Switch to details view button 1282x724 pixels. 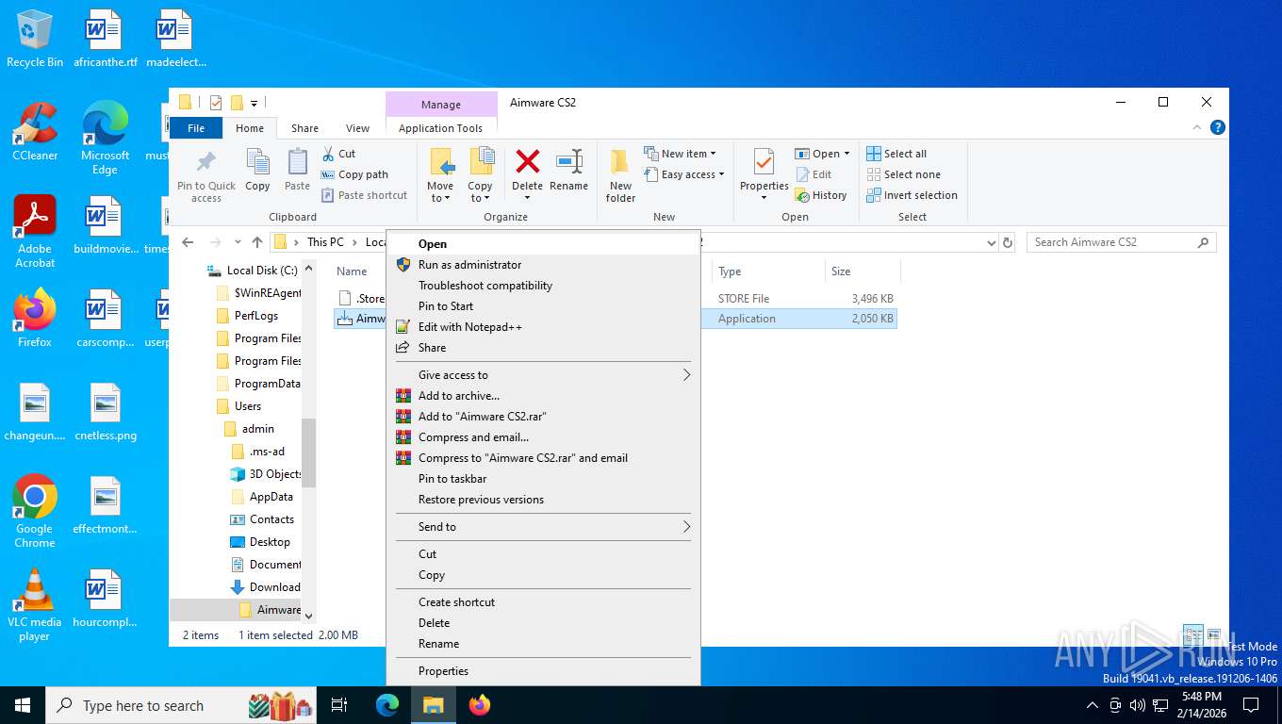pos(1192,635)
